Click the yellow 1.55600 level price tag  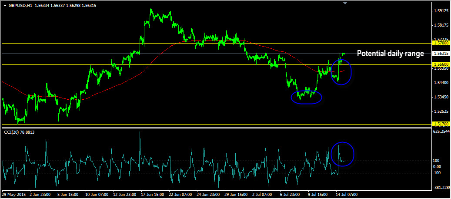coord(441,65)
